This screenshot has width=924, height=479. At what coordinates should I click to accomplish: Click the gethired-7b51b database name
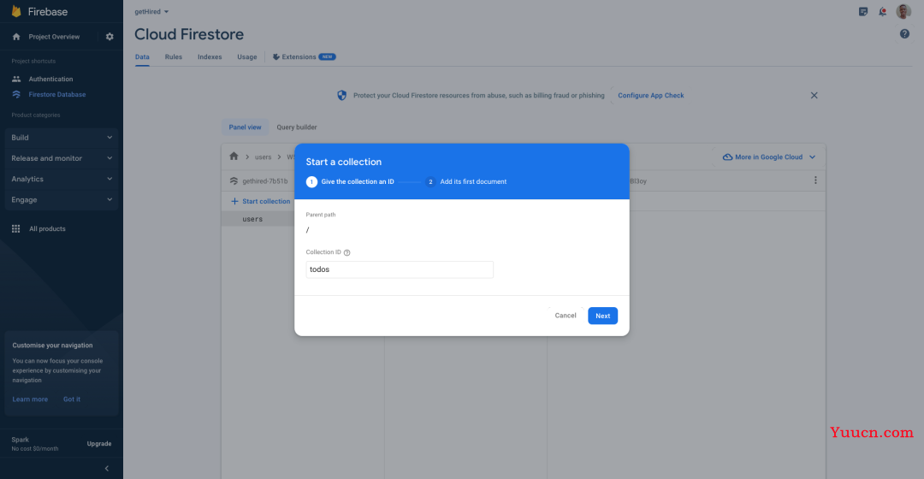click(265, 180)
